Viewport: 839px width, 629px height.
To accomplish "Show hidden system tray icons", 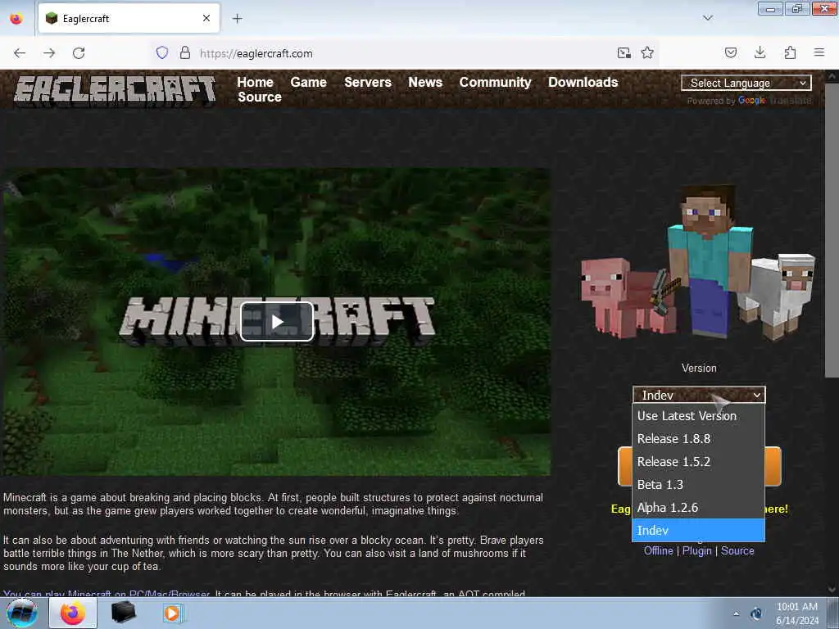I will tap(737, 613).
